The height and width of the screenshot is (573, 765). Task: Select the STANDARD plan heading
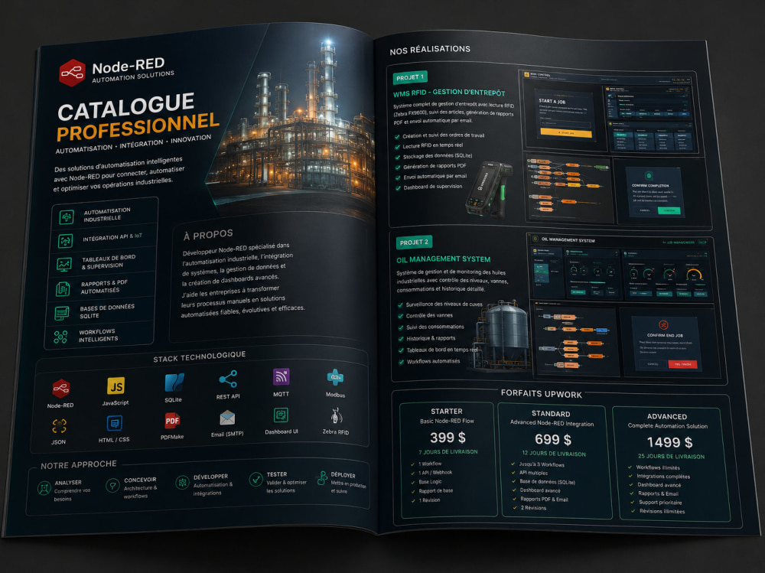click(x=551, y=414)
